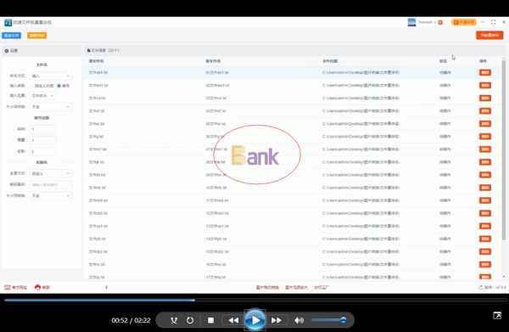Click the 起始 number input field
Screen dimensions: 509x332
tap(43, 129)
